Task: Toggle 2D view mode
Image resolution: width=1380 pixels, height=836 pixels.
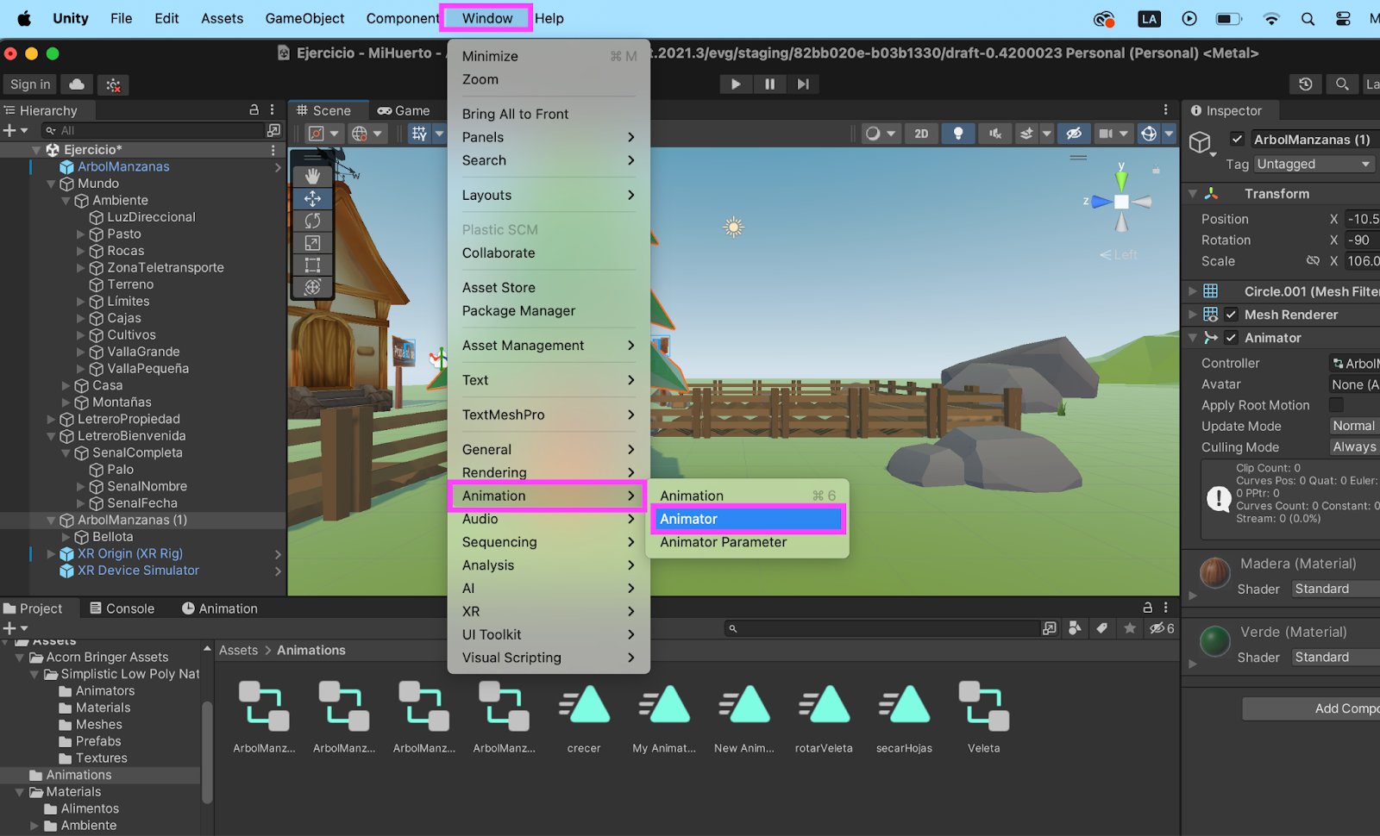Action: [921, 134]
